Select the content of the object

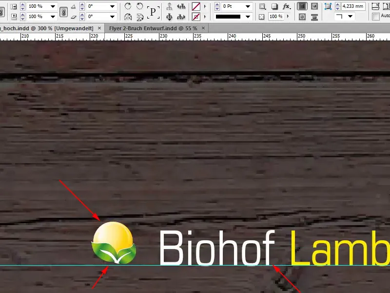169,17
